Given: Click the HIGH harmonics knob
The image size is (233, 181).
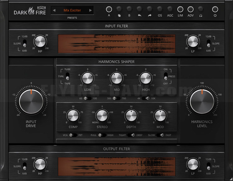Looking at the screenshot, I should pyautogui.click(x=146, y=78).
